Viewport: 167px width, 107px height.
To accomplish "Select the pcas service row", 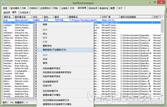I will coord(82,20).
